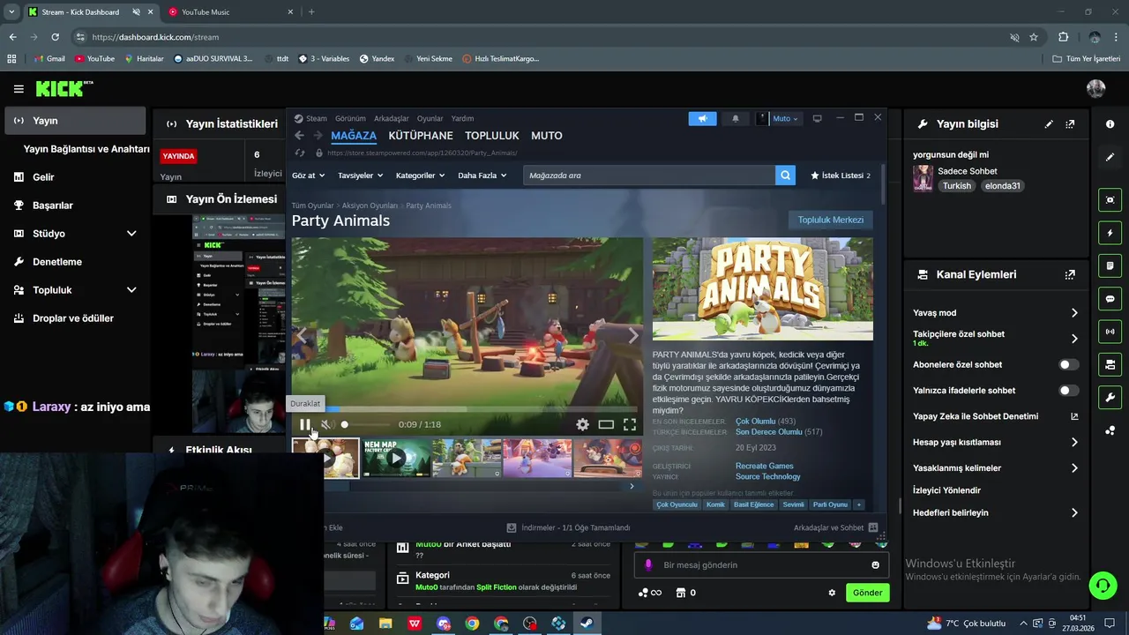Click the Topluluk Merkezi button
The height and width of the screenshot is (635, 1129).
831,220
